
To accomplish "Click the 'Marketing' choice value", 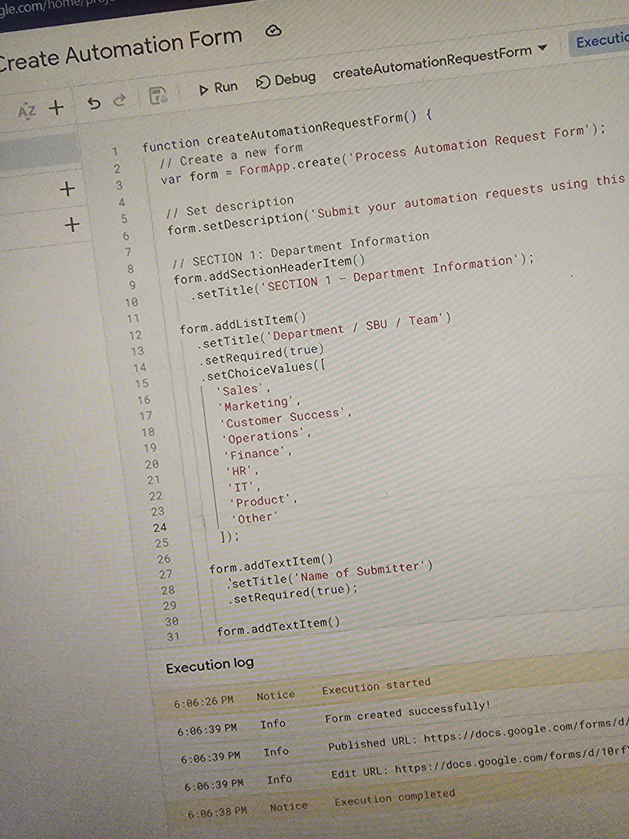I will coord(260,403).
